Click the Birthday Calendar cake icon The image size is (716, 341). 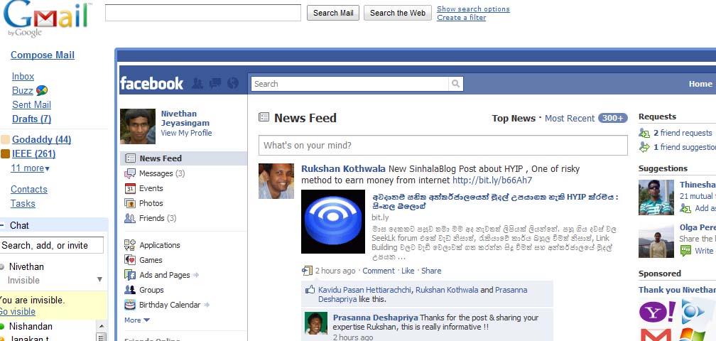[130, 305]
